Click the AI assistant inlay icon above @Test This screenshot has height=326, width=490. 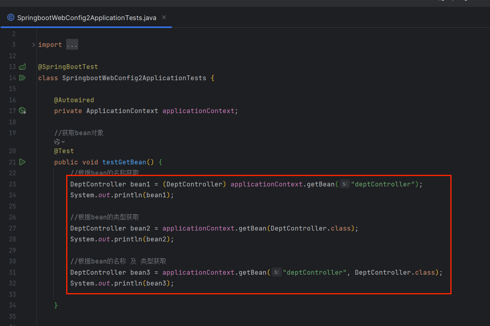pyautogui.click(x=57, y=142)
